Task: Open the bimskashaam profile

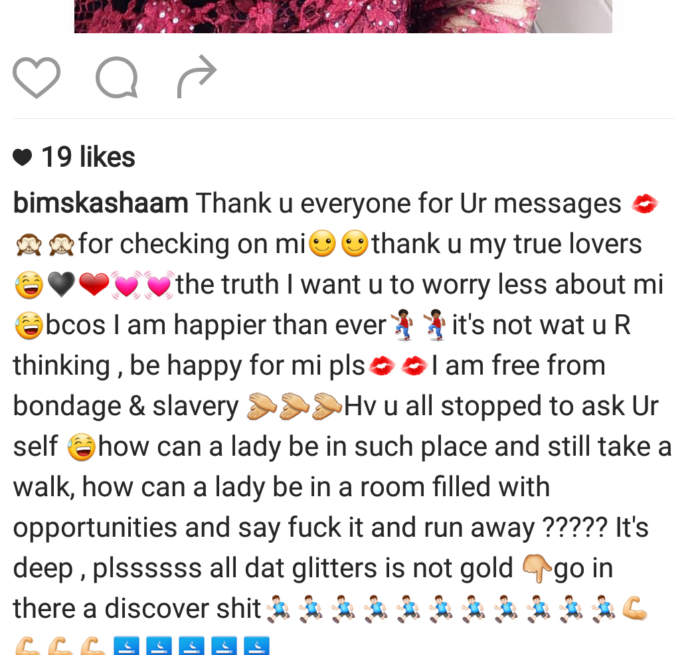Action: pos(101,203)
